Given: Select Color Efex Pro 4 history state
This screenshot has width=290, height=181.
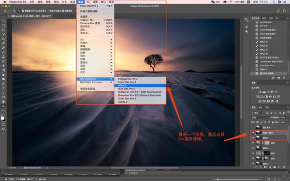Looking at the screenshot, I should [x=269, y=66].
